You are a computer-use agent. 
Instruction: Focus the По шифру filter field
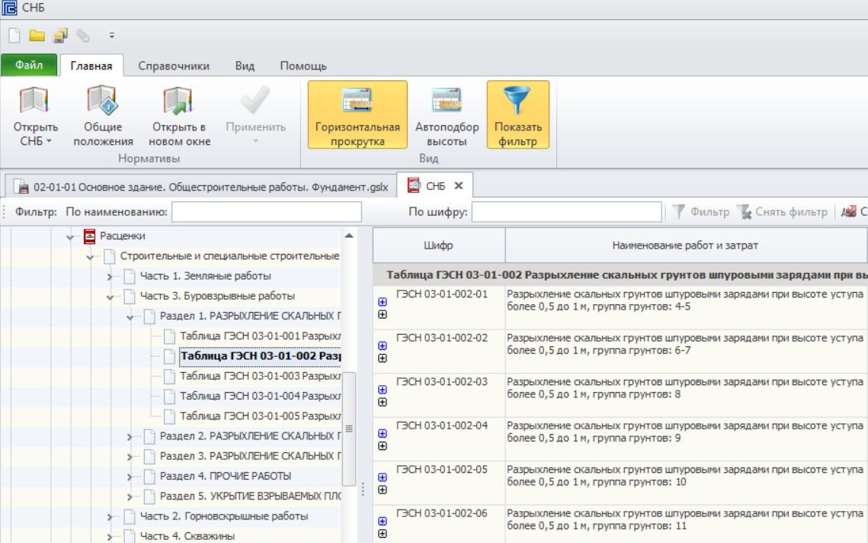coord(566,212)
